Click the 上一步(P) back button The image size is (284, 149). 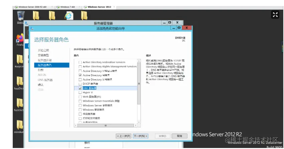[x=123, y=136]
